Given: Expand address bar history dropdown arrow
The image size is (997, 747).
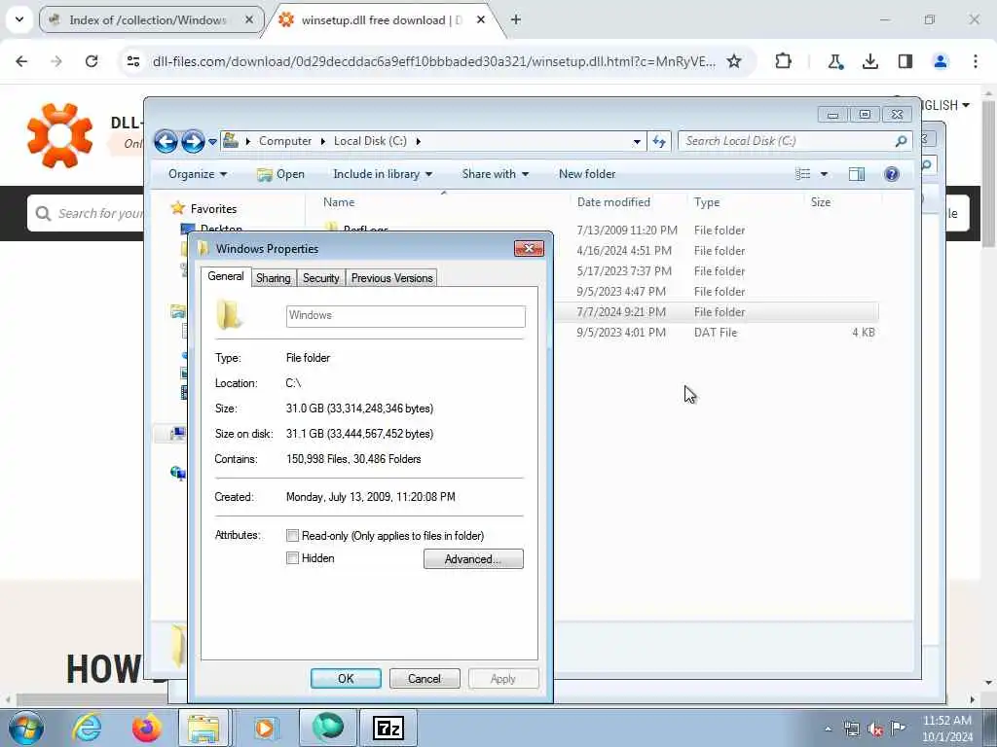Looking at the screenshot, I should 637,142.
